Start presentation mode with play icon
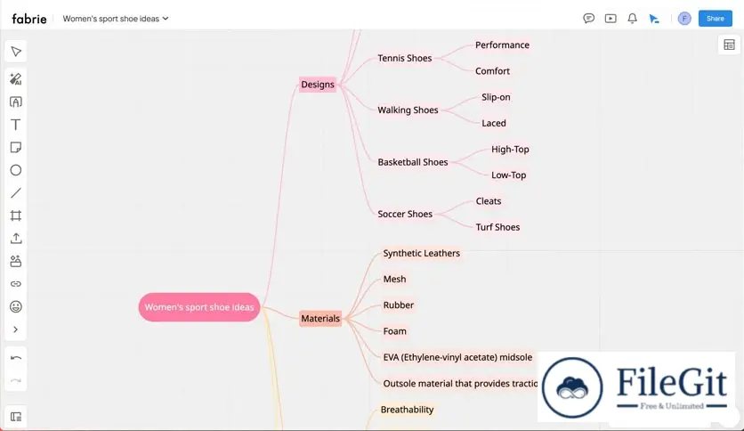This screenshot has height=431, width=744. click(611, 18)
